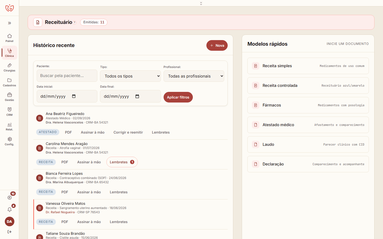
Task: Open the CRM sidebar item
Action: coord(9,112)
